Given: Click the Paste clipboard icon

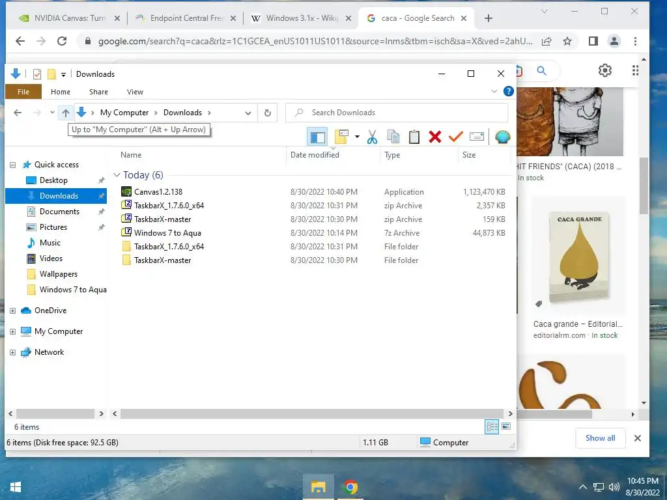Looking at the screenshot, I should [414, 137].
